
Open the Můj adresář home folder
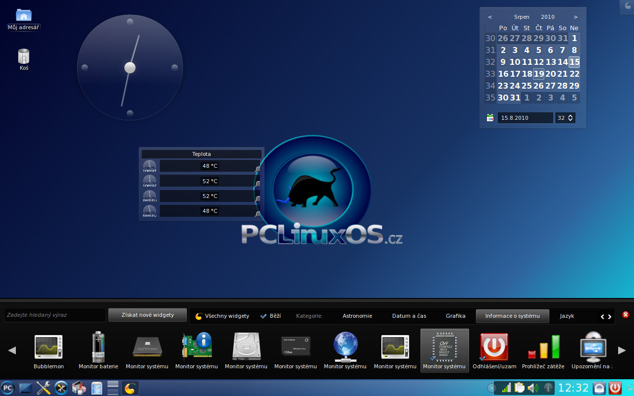23,20
